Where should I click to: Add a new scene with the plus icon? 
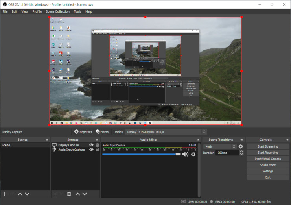(5, 194)
